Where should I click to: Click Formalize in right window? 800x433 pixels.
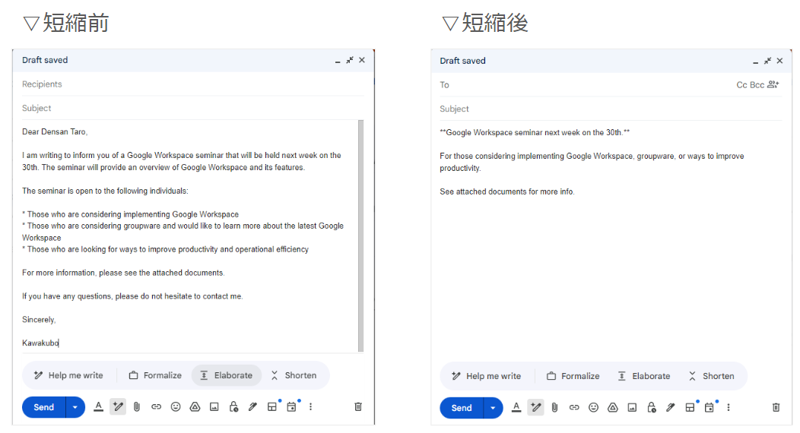pyautogui.click(x=573, y=376)
